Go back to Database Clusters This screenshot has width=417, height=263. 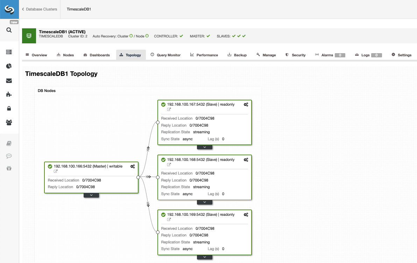tap(40, 9)
